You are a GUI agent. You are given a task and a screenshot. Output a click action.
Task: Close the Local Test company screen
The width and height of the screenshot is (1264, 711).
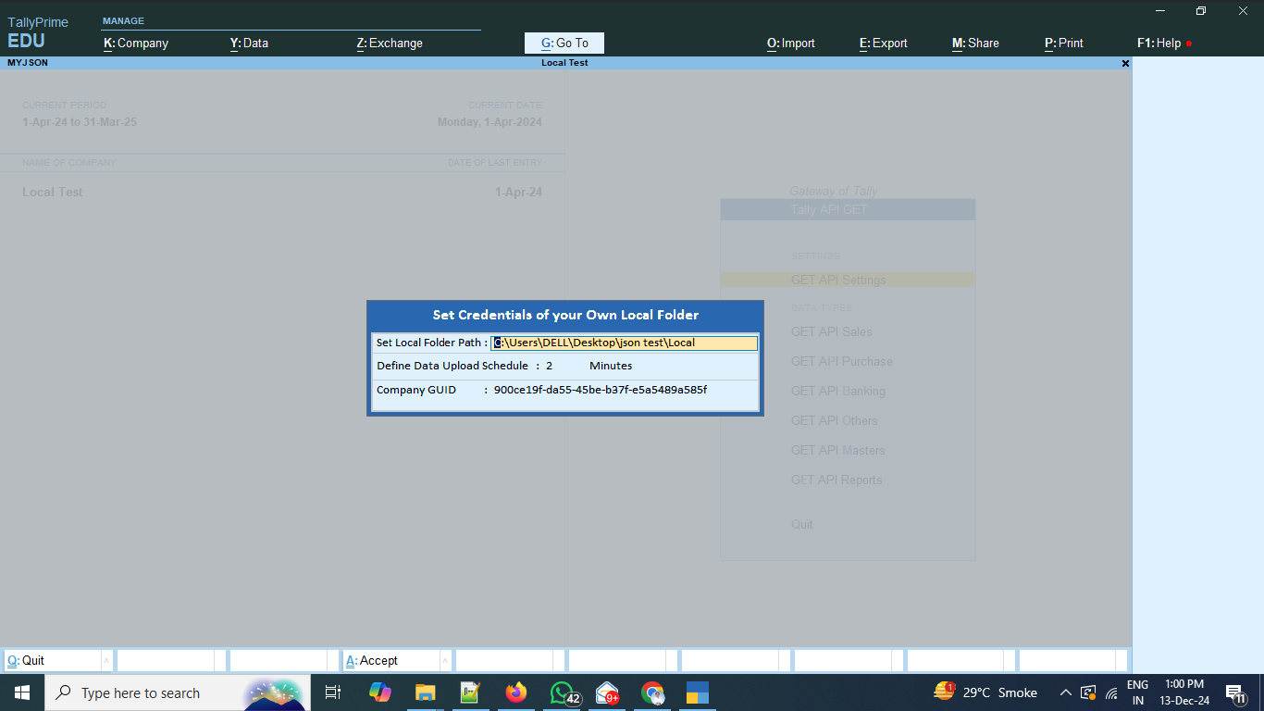[x=1125, y=63]
